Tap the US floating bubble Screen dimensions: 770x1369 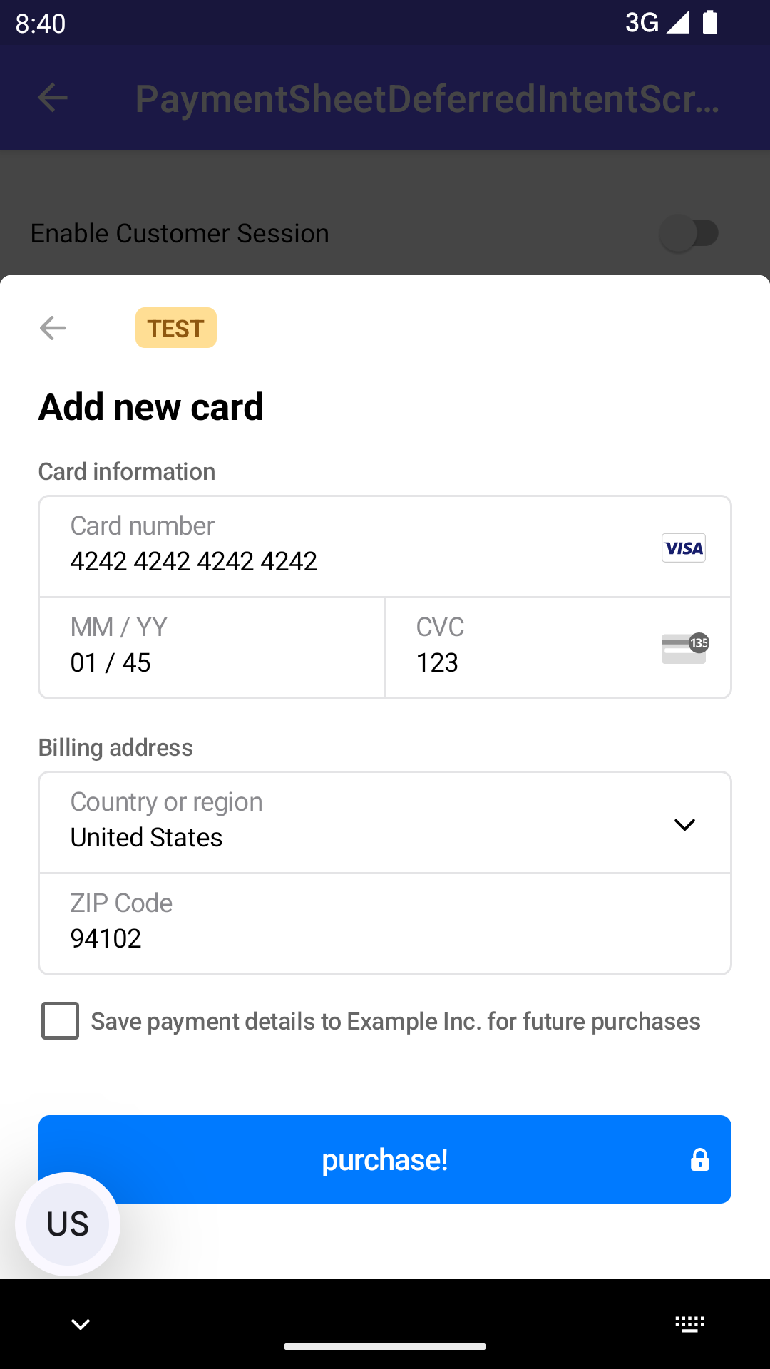pos(68,1224)
